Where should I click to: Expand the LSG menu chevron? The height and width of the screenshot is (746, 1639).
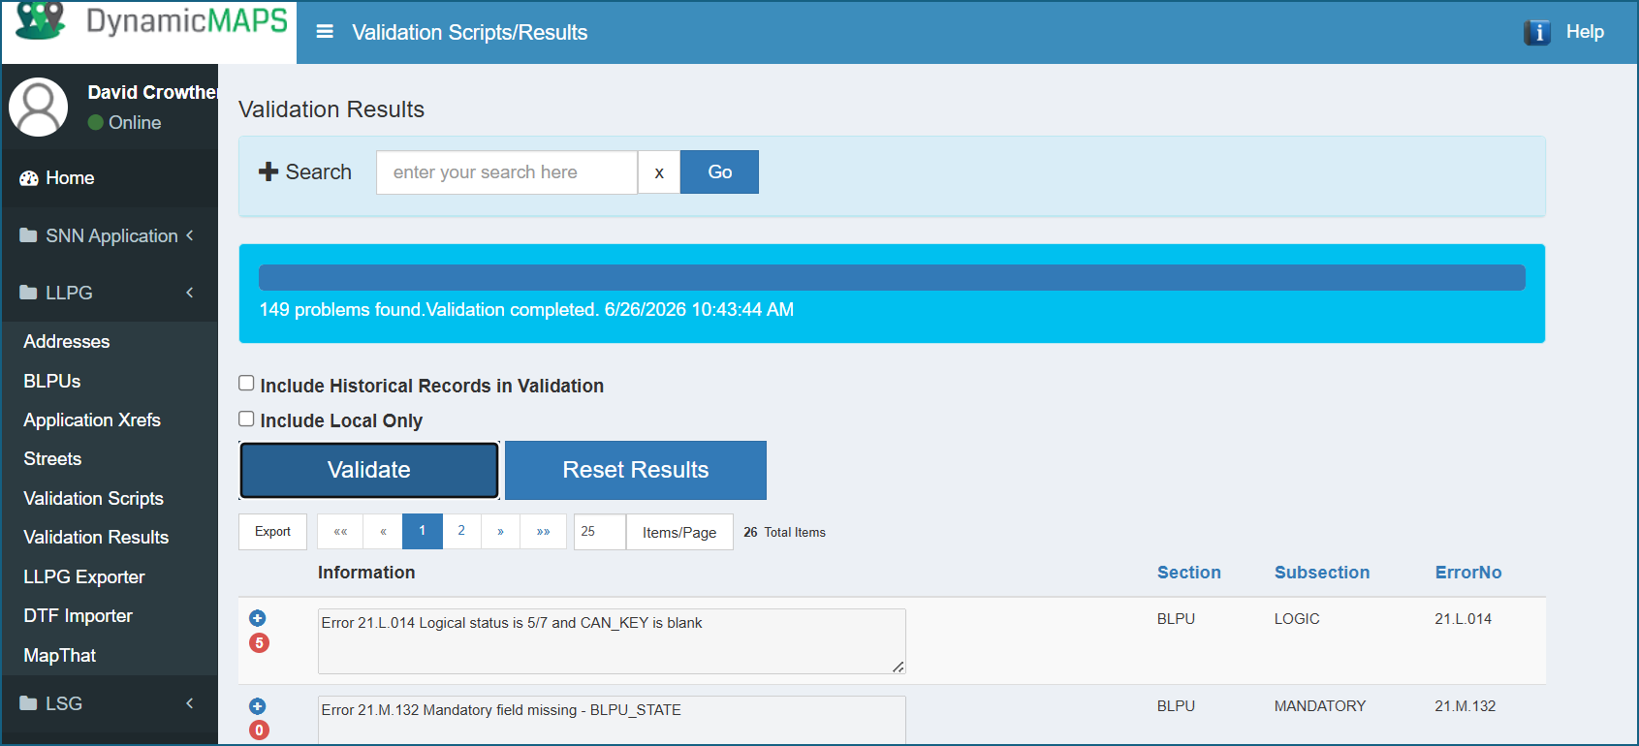coord(190,703)
